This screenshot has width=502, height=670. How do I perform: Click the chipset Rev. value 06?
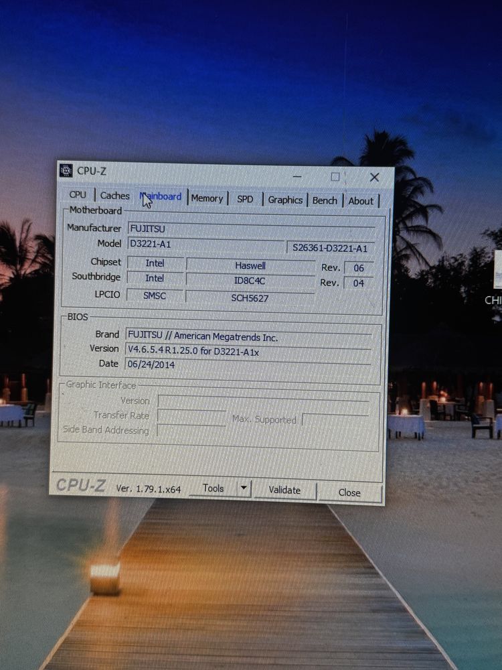click(359, 268)
